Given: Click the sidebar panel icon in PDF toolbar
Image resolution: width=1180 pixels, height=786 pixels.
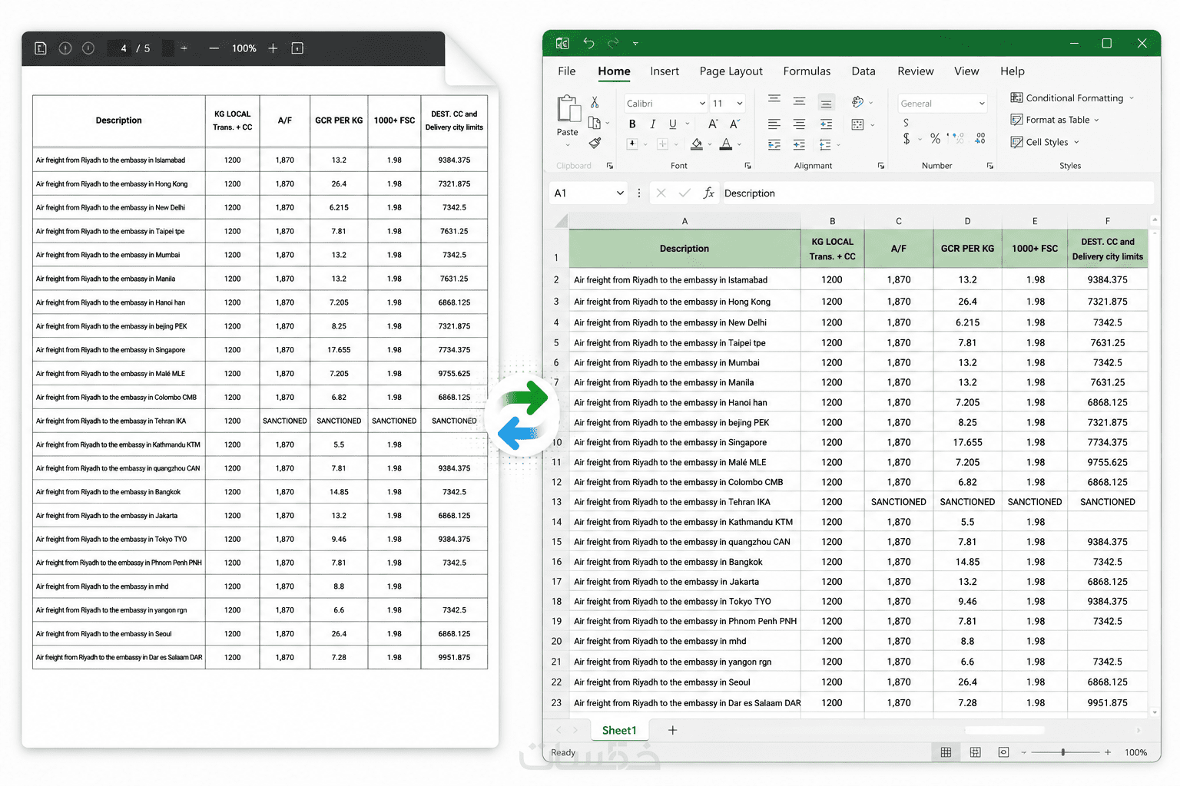Looking at the screenshot, I should tap(41, 48).
